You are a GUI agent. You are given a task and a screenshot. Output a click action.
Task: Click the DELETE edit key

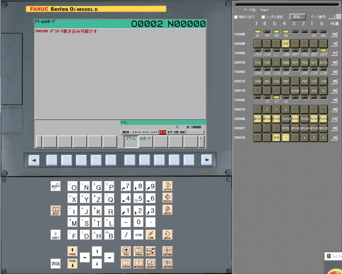[168, 210]
